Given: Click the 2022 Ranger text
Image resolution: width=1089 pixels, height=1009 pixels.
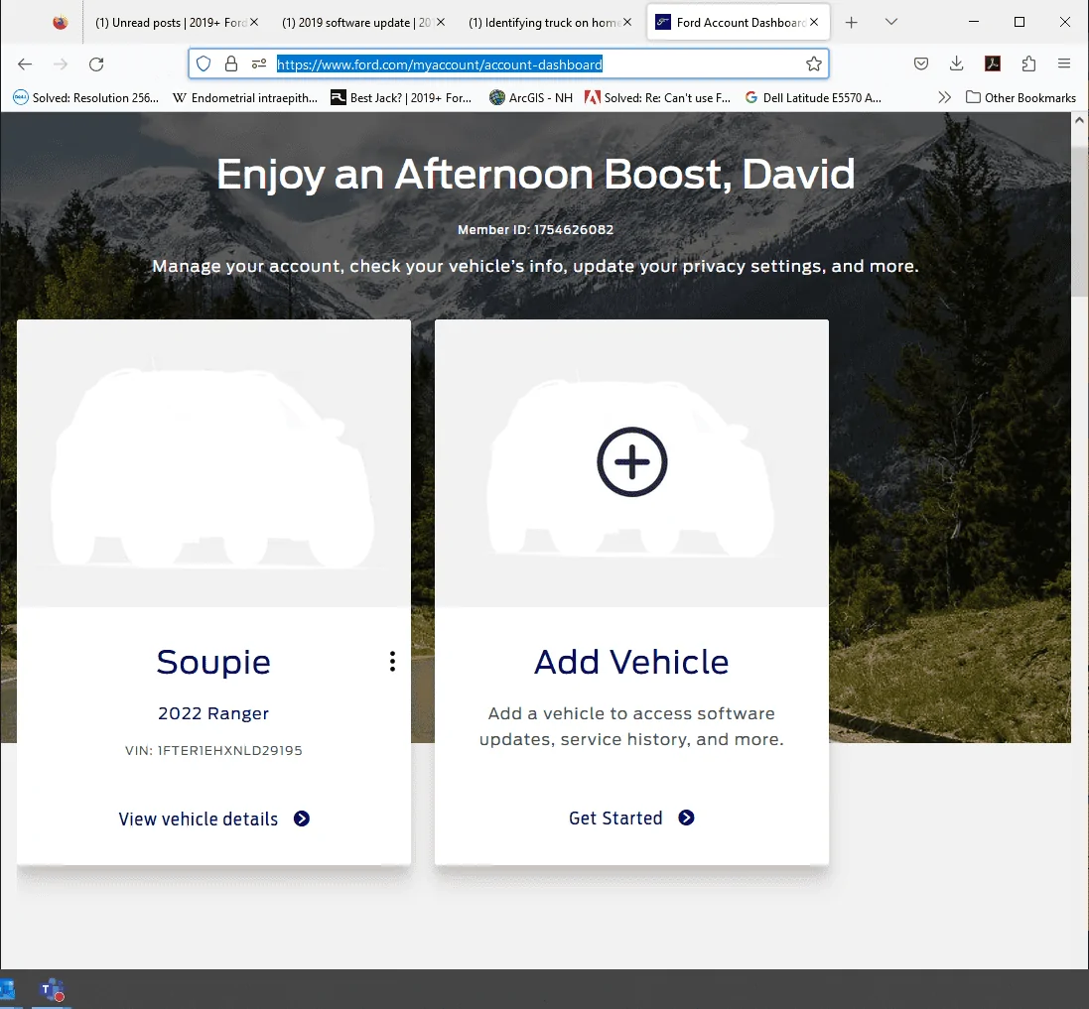Looking at the screenshot, I should click(x=213, y=713).
